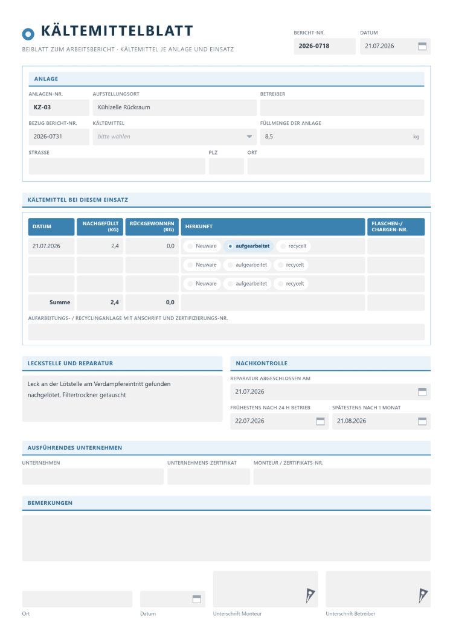
Task: Focus the bottom Ort field
Action: click(77, 599)
